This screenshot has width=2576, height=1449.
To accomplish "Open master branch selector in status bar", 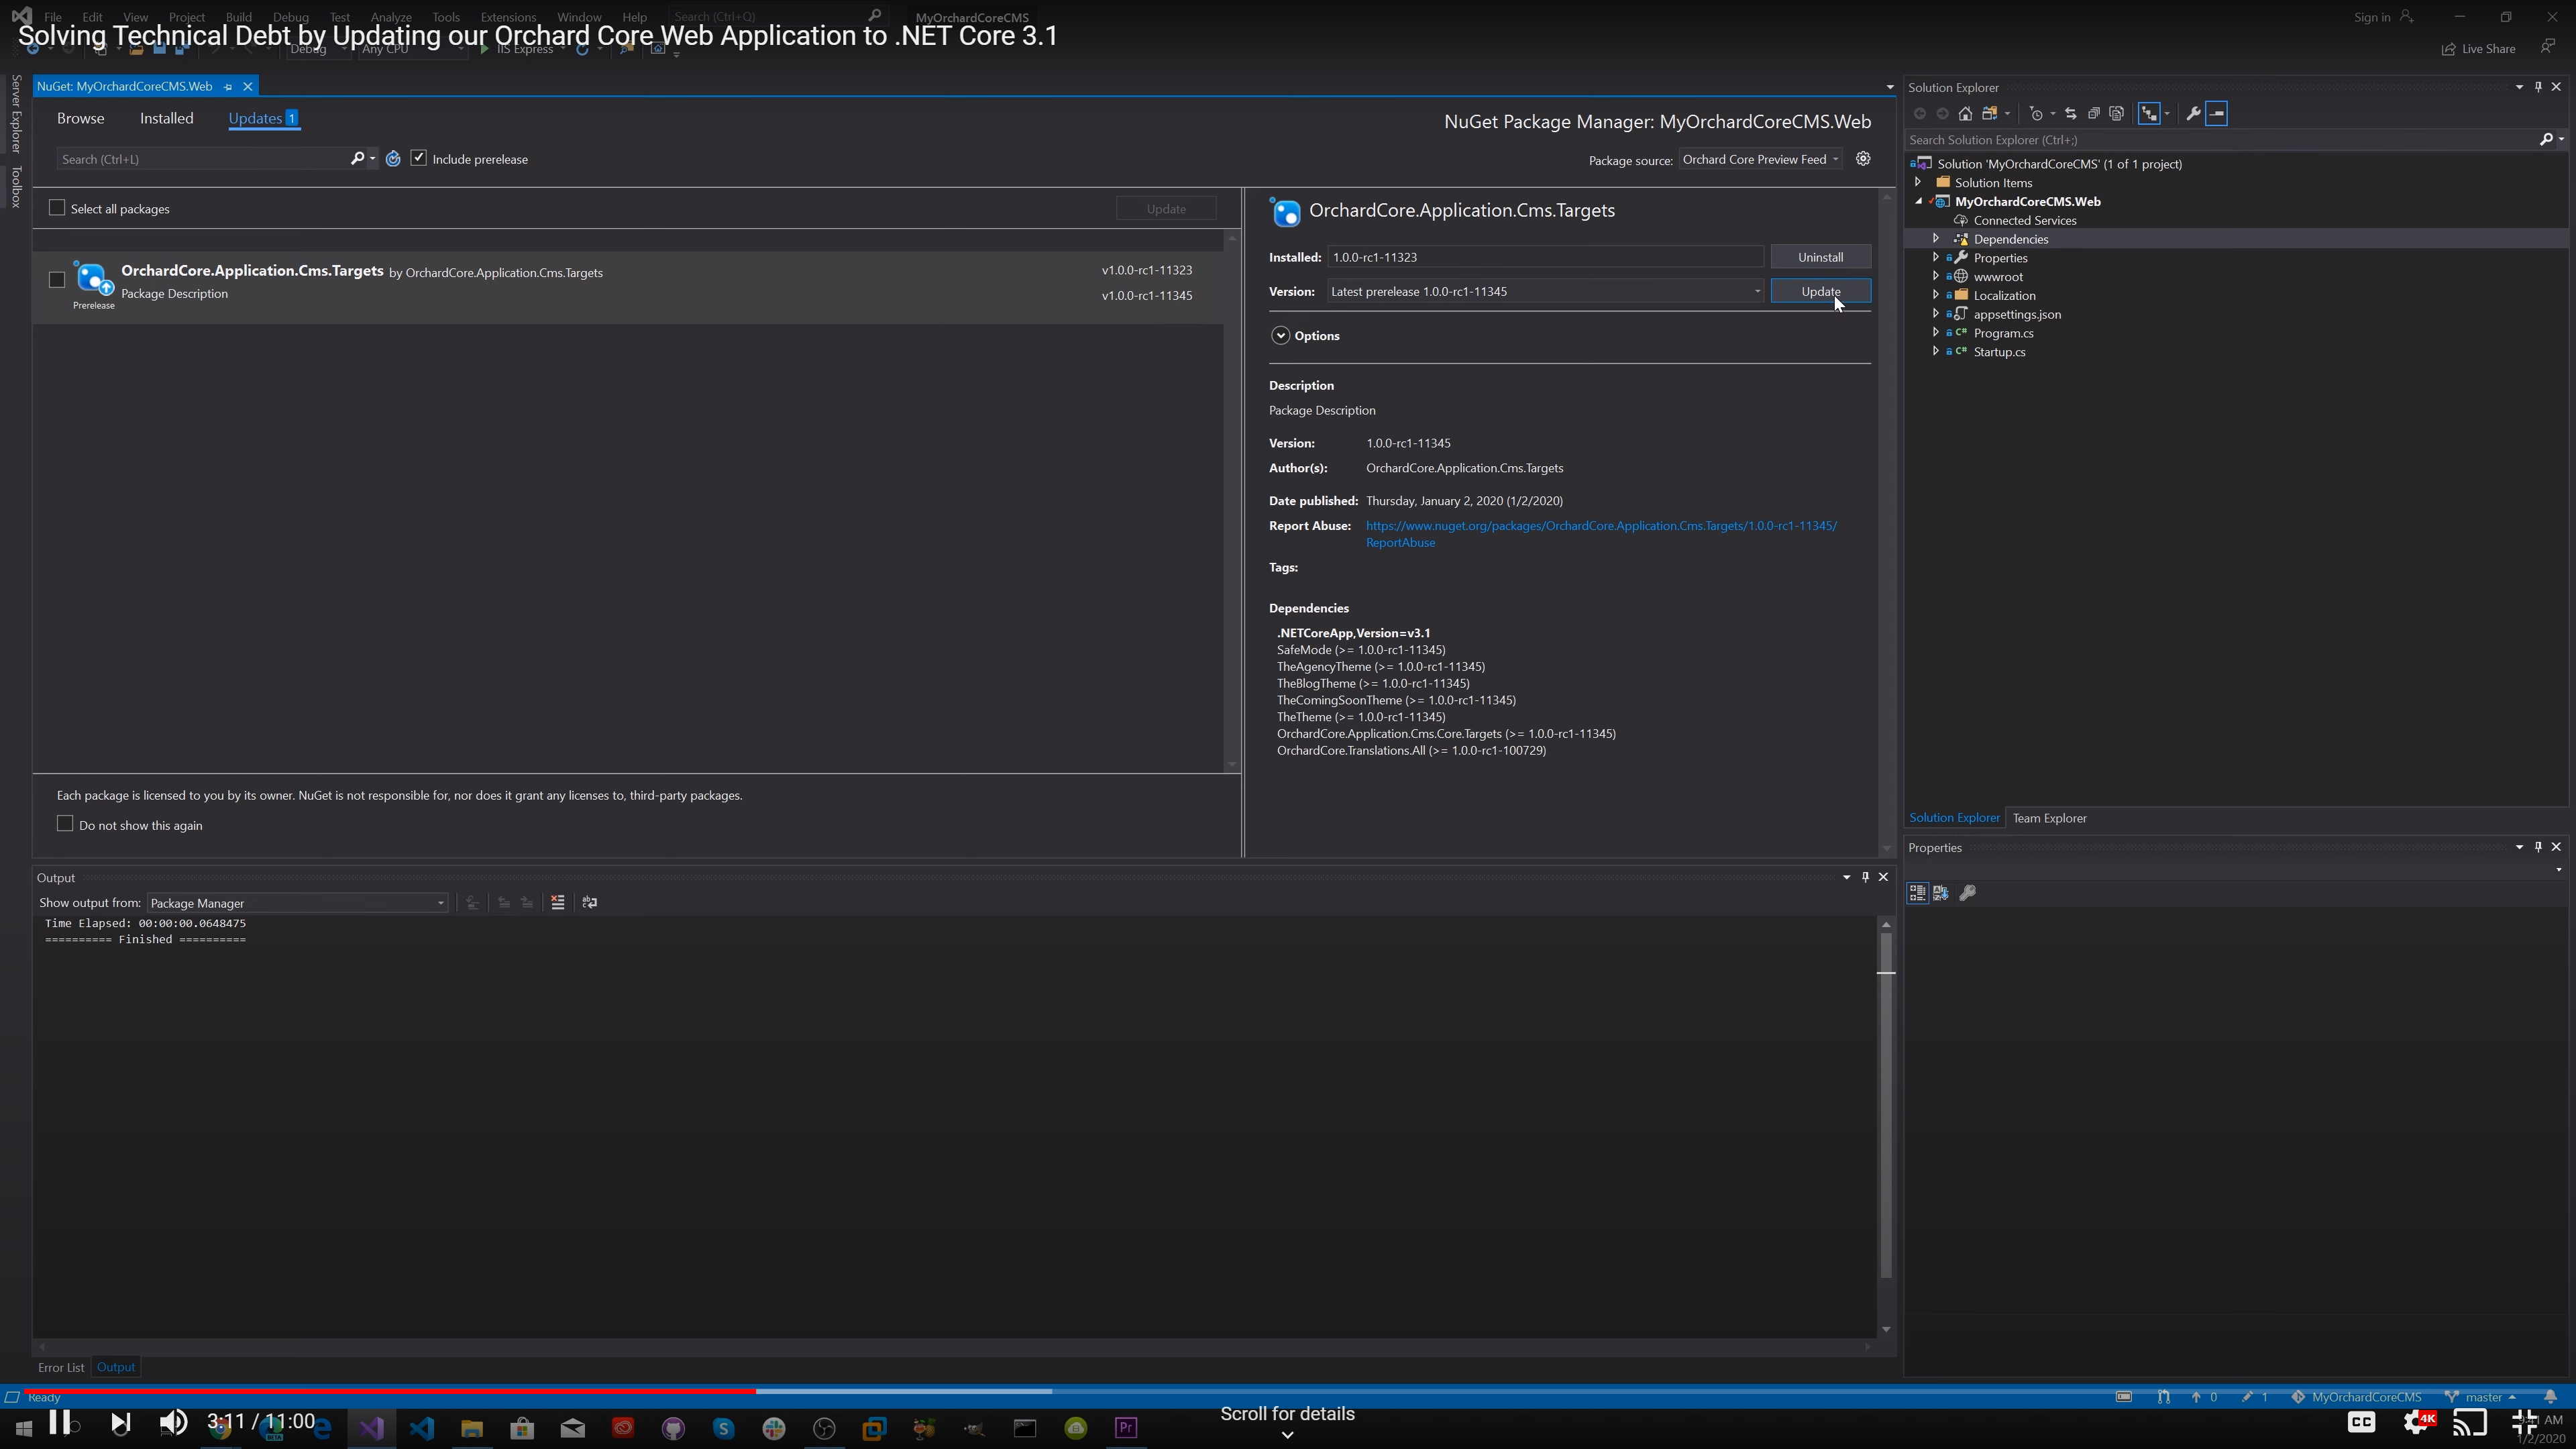I will (x=2481, y=1397).
